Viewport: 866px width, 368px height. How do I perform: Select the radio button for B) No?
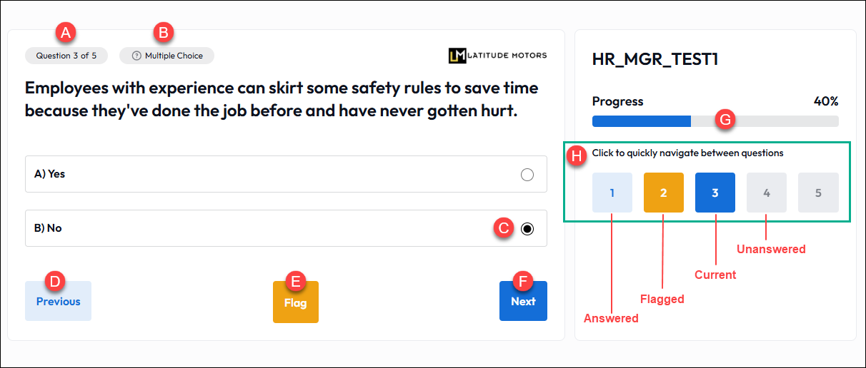tap(527, 229)
